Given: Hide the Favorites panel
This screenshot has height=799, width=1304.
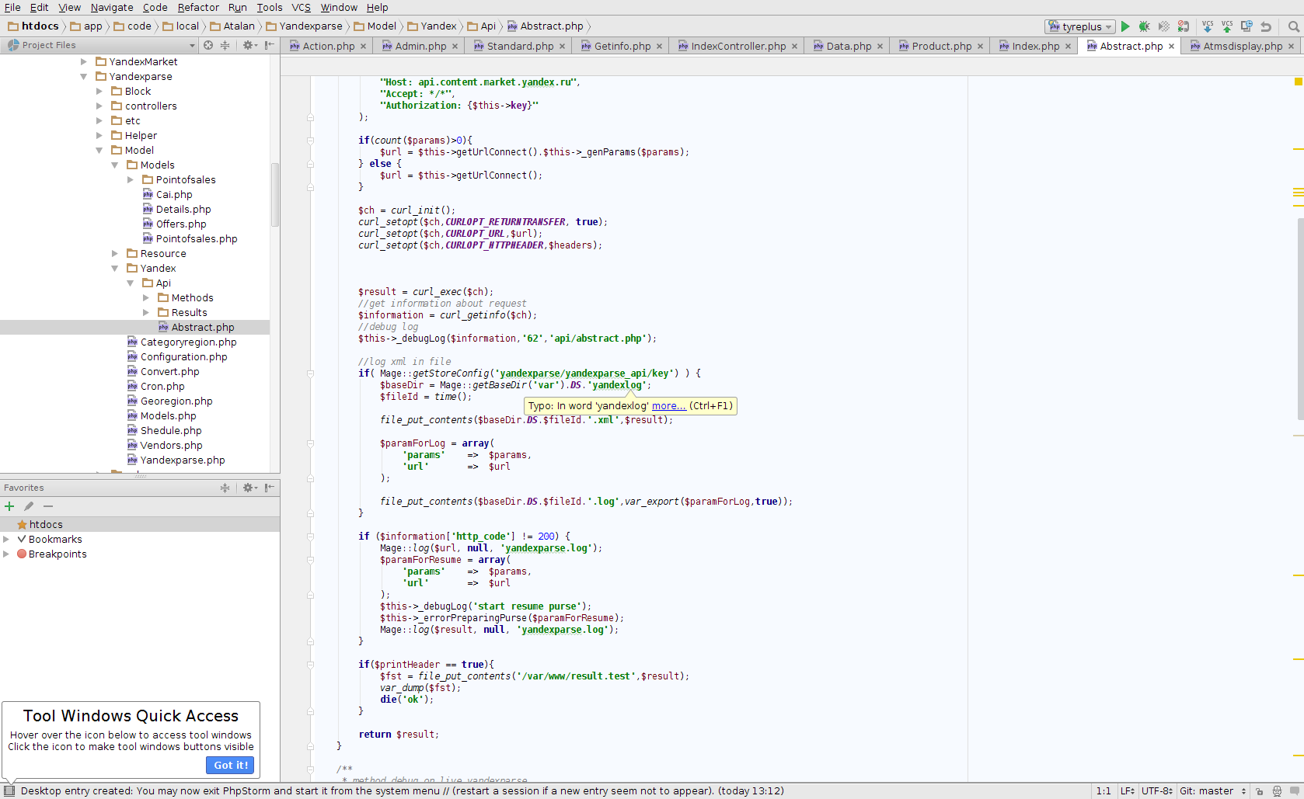Looking at the screenshot, I should point(269,488).
